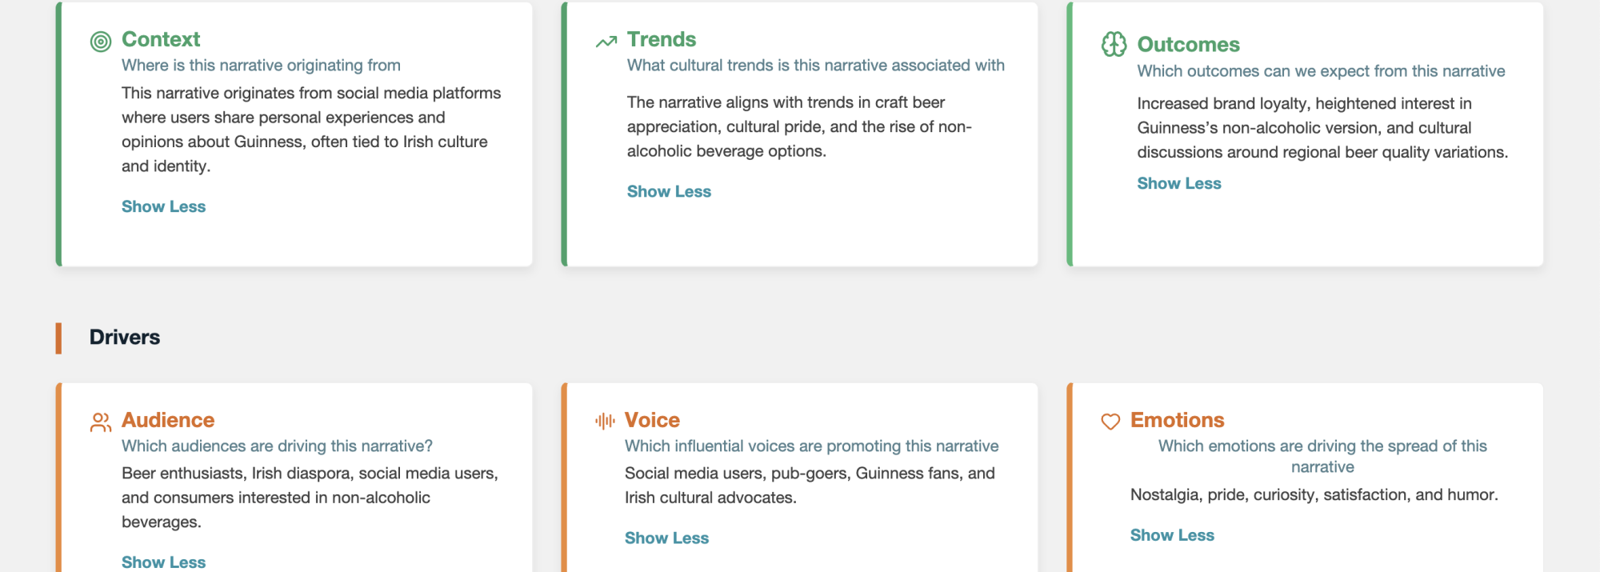Collapse the Outcomes card with Show Less
1600x572 pixels.
[x=1179, y=183]
